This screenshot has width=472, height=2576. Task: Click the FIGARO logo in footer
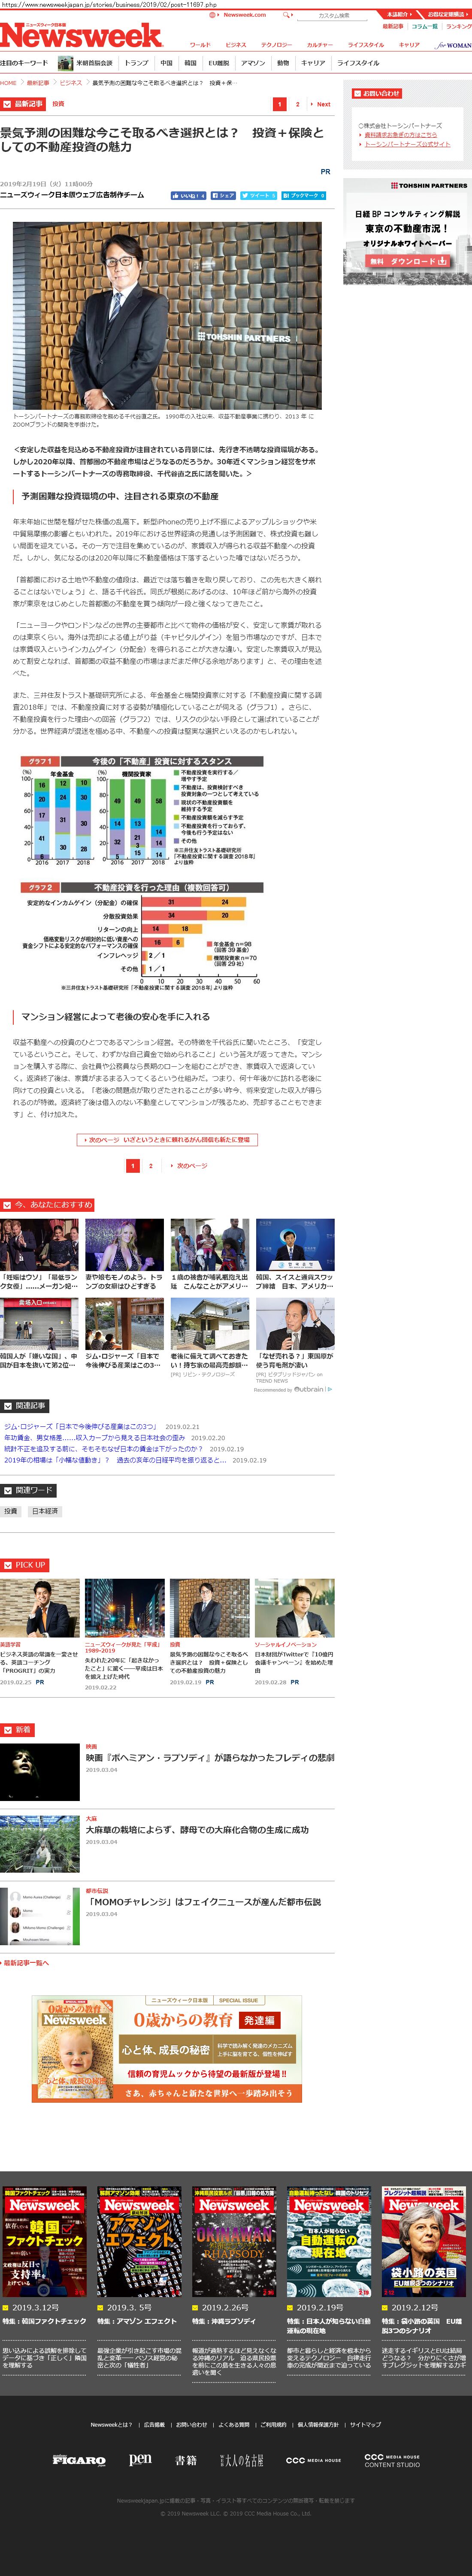coord(79,2460)
